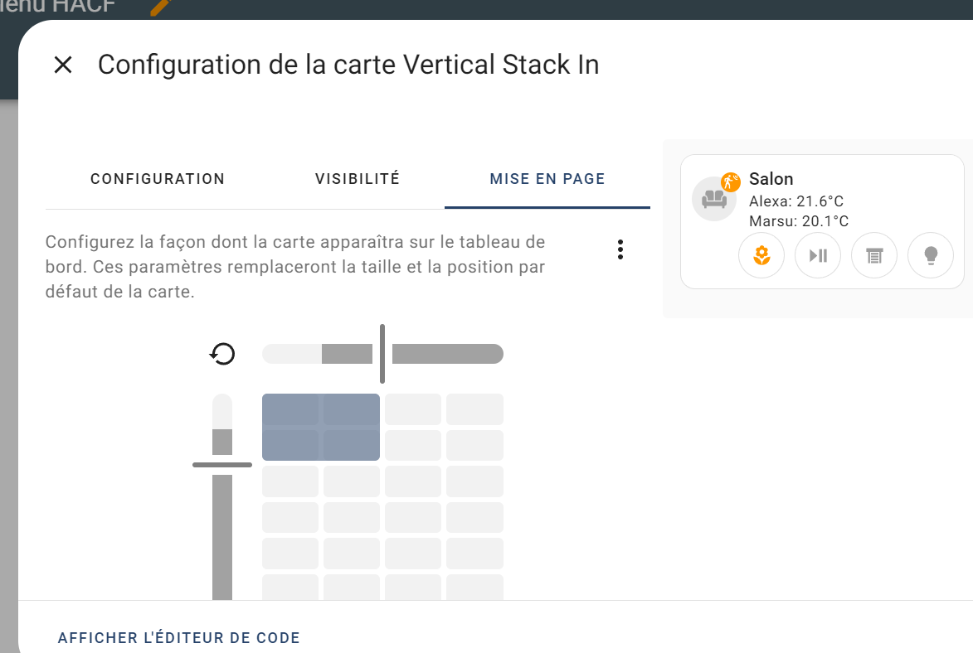
Task: Close the card configuration dialog
Action: click(x=63, y=65)
